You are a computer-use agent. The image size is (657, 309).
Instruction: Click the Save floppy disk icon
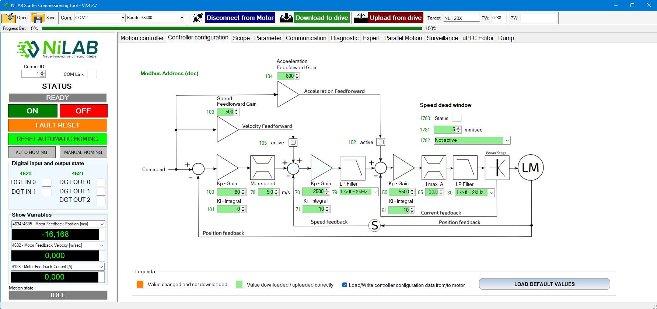coord(38,18)
